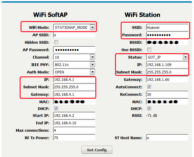Click the RF Tx Power field

pyautogui.click(x=74, y=138)
